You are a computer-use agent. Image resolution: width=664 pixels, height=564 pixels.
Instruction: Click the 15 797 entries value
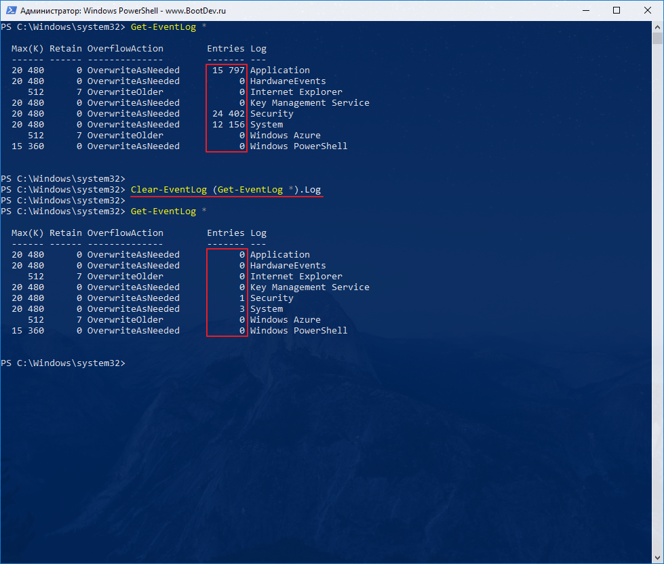(229, 70)
